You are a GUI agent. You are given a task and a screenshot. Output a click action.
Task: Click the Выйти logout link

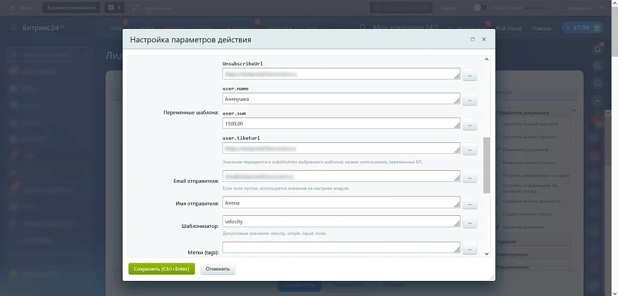click(448, 8)
